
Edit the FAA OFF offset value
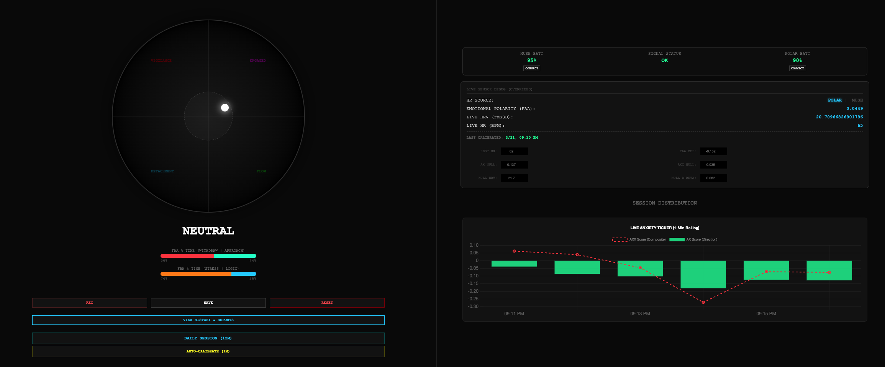pyautogui.click(x=713, y=151)
